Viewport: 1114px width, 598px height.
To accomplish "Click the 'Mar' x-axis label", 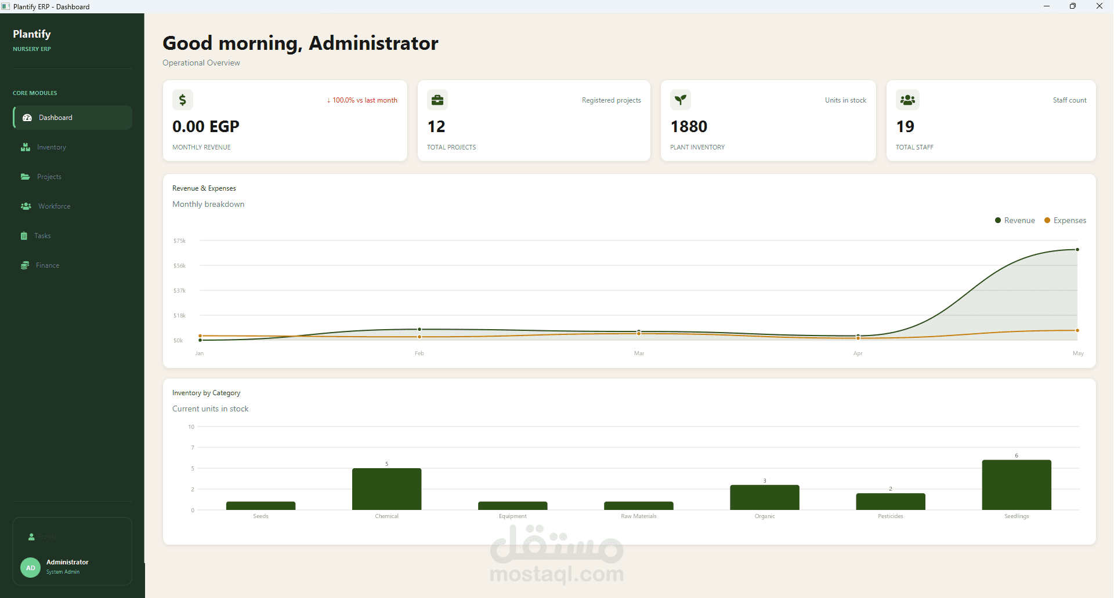I will click(639, 353).
